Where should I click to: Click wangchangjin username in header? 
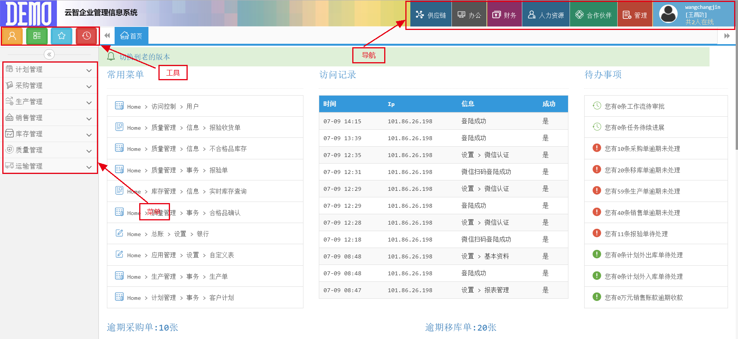pos(703,7)
